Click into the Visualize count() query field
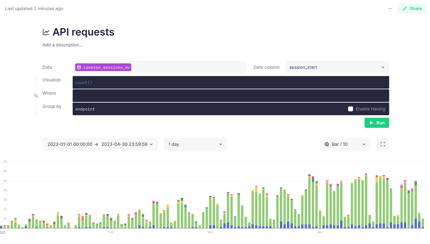Image resolution: width=430 pixels, height=244 pixels. 231,83
